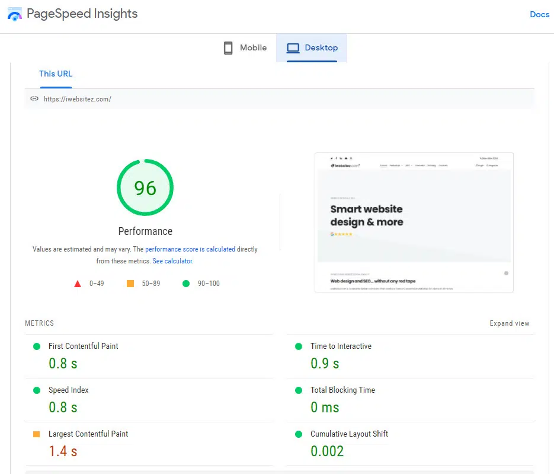The width and height of the screenshot is (554, 474).
Task: Click the 96 Performance score gauge
Action: (x=145, y=187)
